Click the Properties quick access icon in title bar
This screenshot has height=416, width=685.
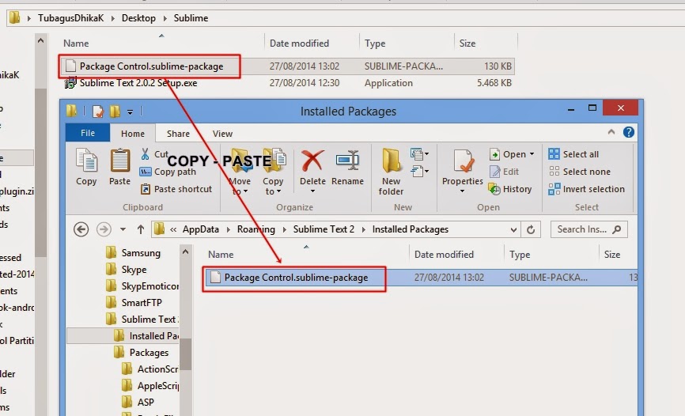tap(98, 112)
